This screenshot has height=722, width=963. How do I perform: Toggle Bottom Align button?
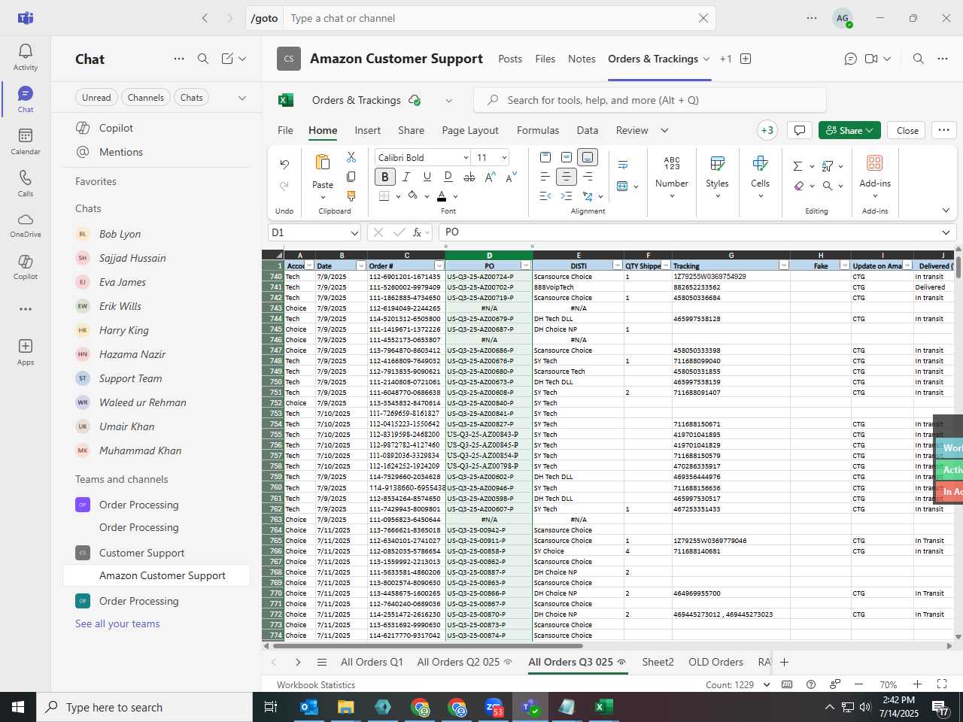tap(588, 157)
